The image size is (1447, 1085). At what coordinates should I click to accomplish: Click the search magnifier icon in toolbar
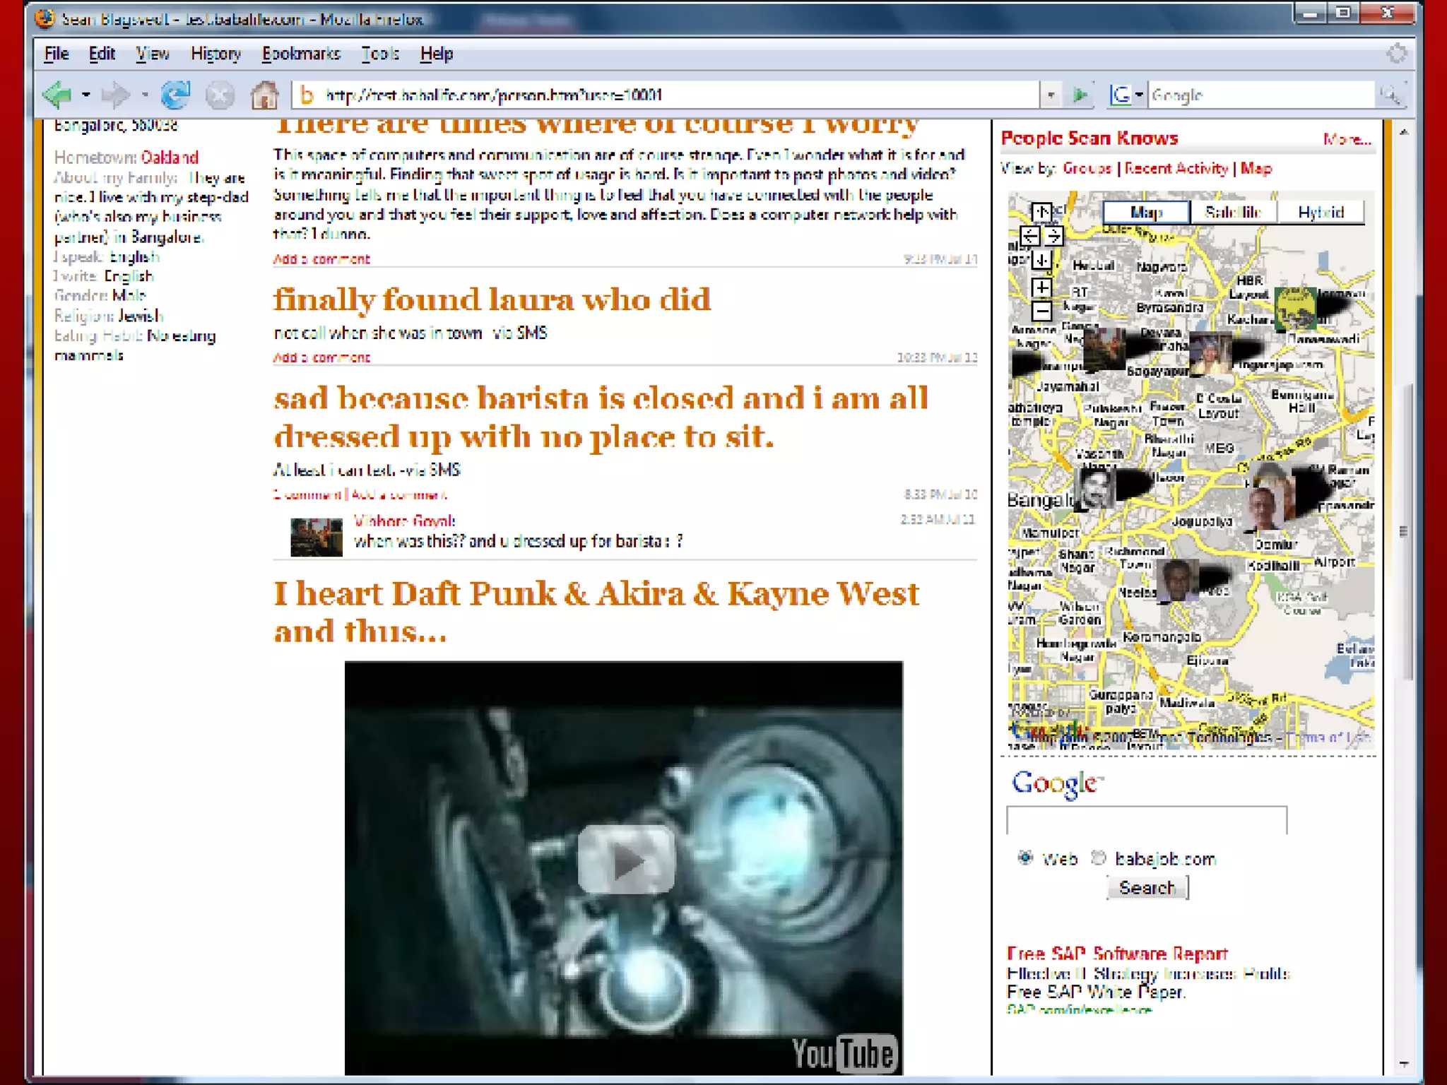click(1390, 95)
